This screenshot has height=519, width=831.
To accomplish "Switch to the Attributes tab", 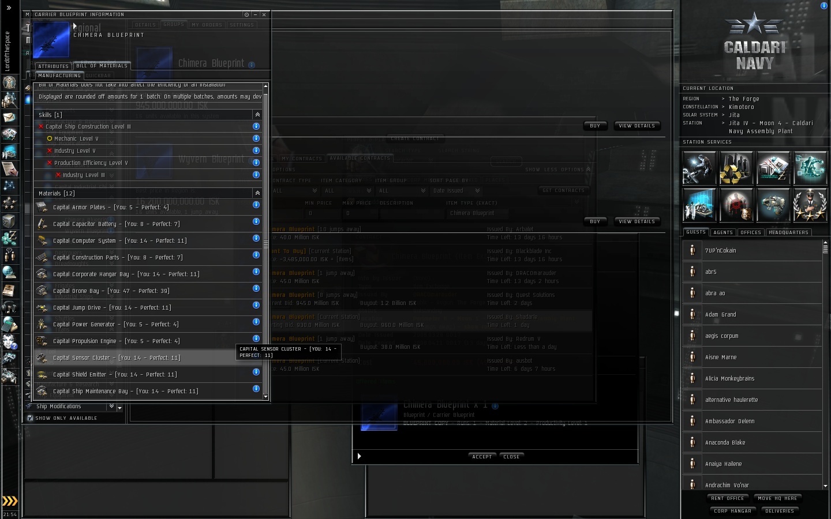I will pos(53,66).
